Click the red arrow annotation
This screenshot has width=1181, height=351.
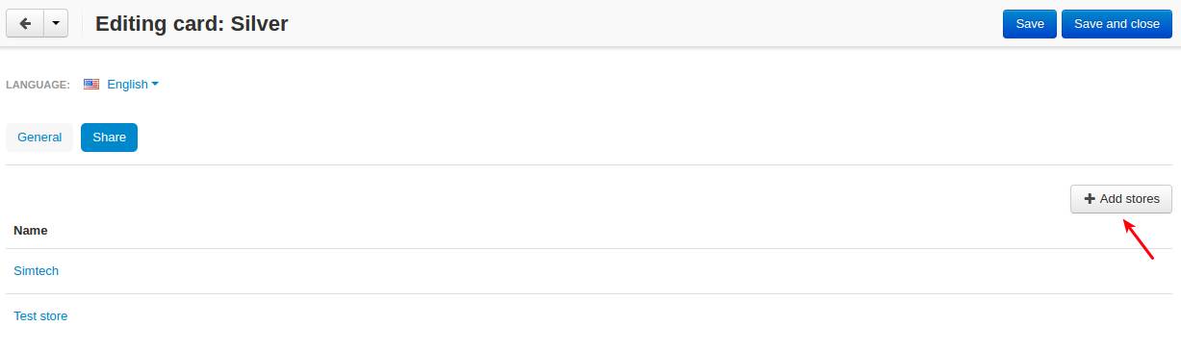pyautogui.click(x=1139, y=238)
